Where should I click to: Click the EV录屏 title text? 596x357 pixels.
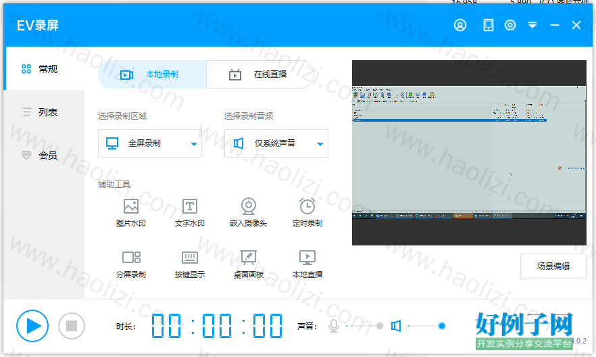point(38,26)
